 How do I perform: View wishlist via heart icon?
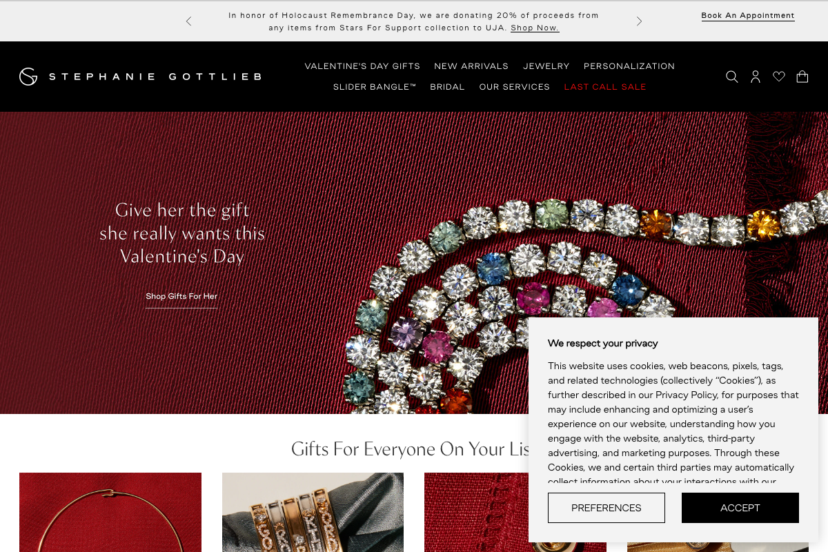point(779,77)
